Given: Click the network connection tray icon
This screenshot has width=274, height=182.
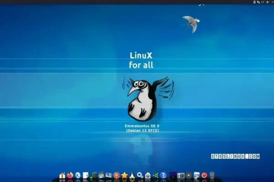Looking at the screenshot, I should pos(258,2).
